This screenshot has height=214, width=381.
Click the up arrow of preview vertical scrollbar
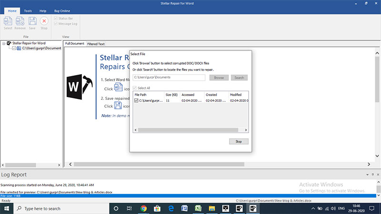(377, 53)
